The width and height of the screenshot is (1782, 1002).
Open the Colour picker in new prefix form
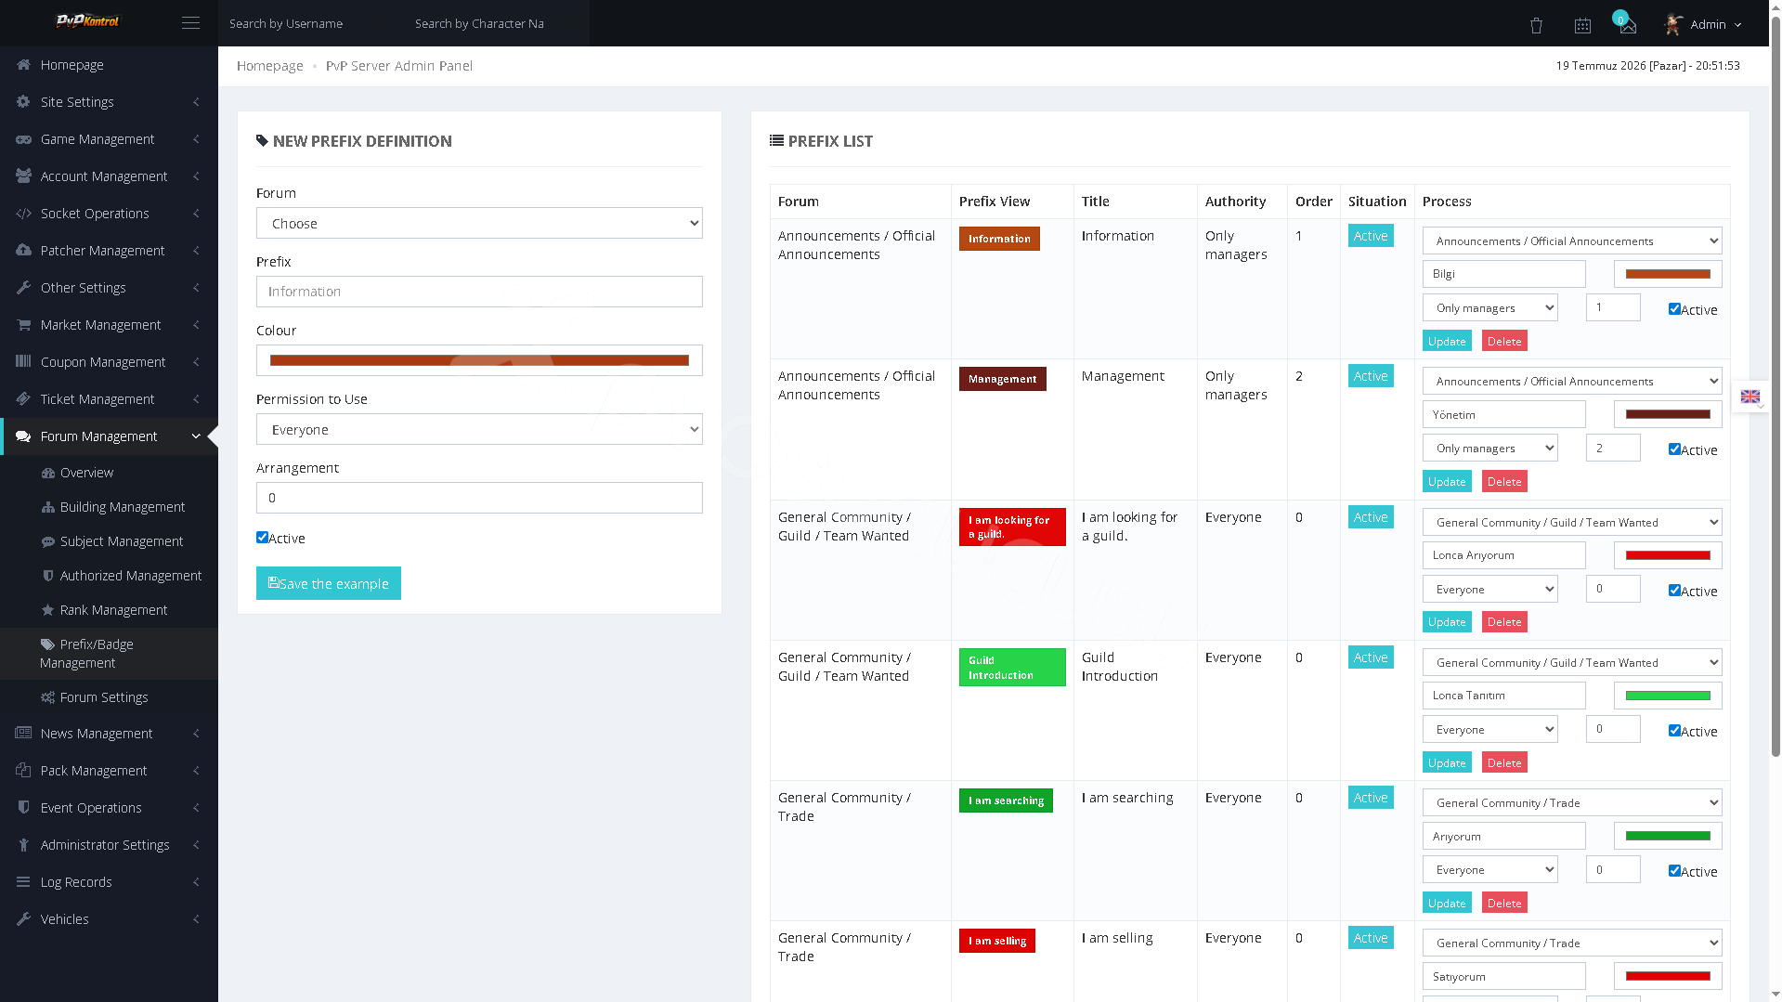(x=479, y=360)
